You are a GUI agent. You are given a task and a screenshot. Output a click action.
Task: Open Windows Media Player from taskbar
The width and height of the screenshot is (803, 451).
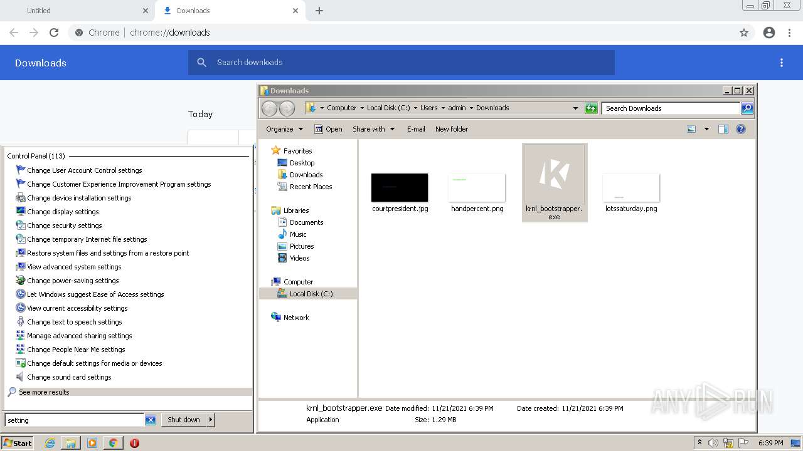tap(92, 443)
